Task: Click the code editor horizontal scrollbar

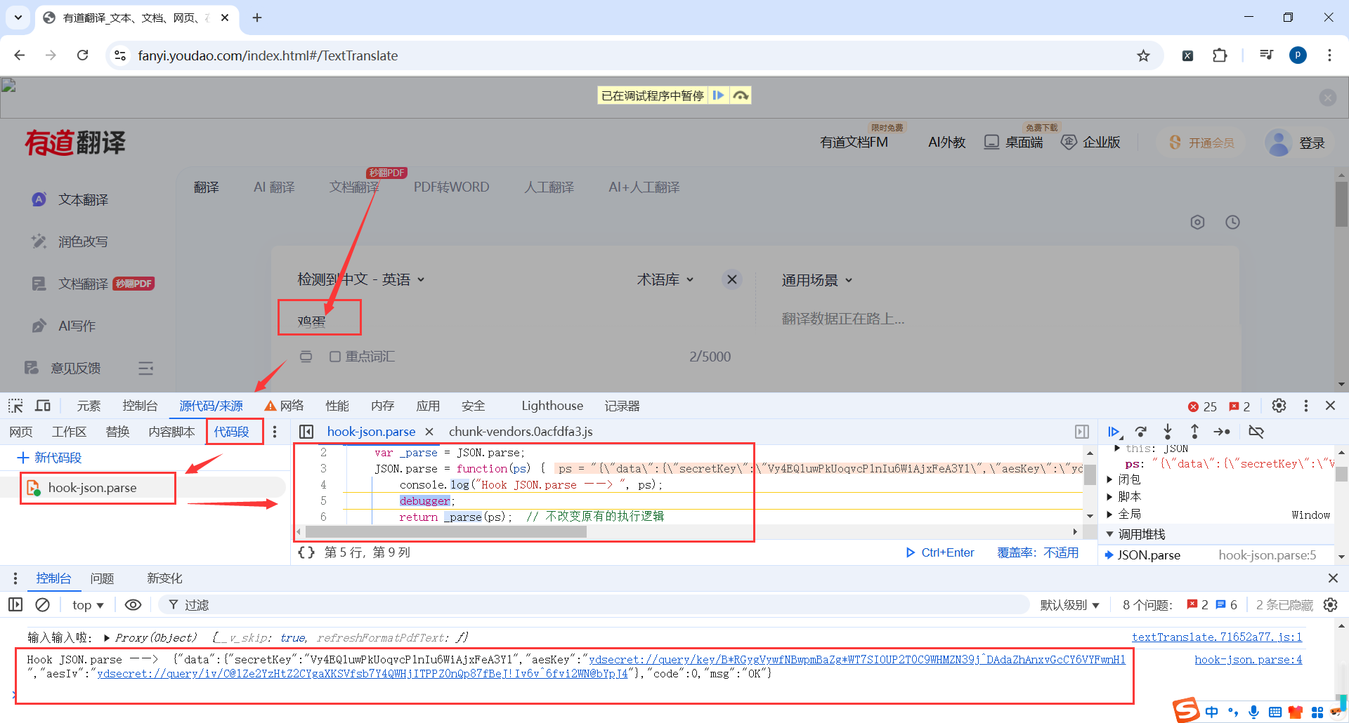Action: pyautogui.click(x=446, y=532)
